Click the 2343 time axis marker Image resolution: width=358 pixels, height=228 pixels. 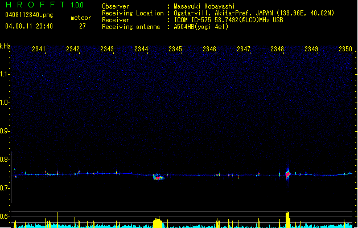(107, 49)
